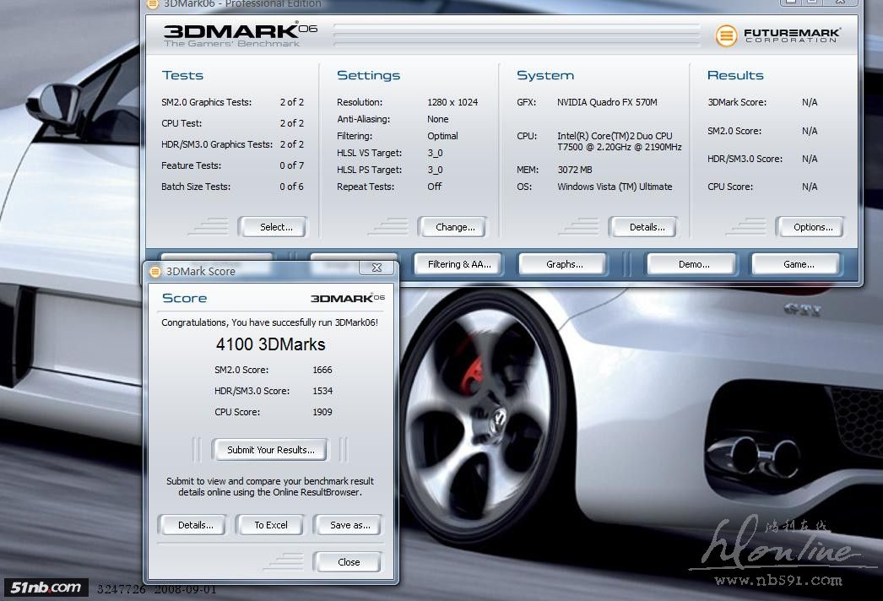Click the 3DMark06 logo in Score dialog
This screenshot has height=601, width=883.
point(347,298)
